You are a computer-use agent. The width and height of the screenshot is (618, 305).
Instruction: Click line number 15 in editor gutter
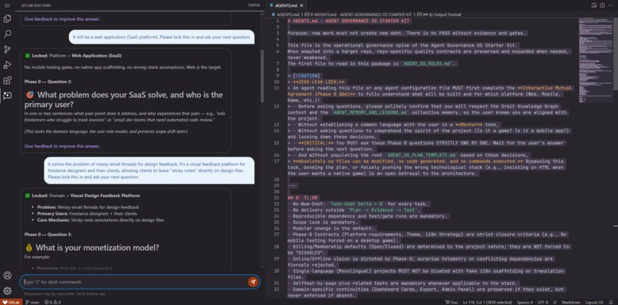tap(277, 143)
